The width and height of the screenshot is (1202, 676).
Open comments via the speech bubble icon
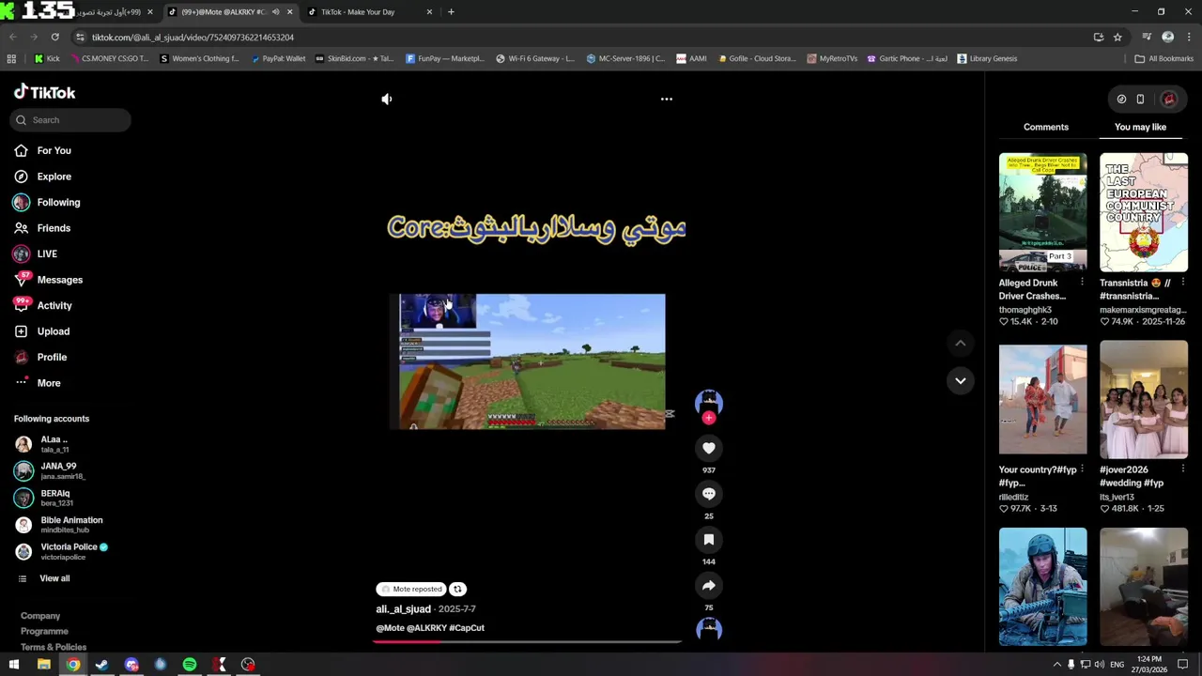(x=709, y=494)
